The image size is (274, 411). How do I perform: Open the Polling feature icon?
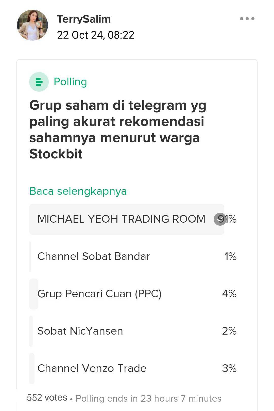(39, 82)
